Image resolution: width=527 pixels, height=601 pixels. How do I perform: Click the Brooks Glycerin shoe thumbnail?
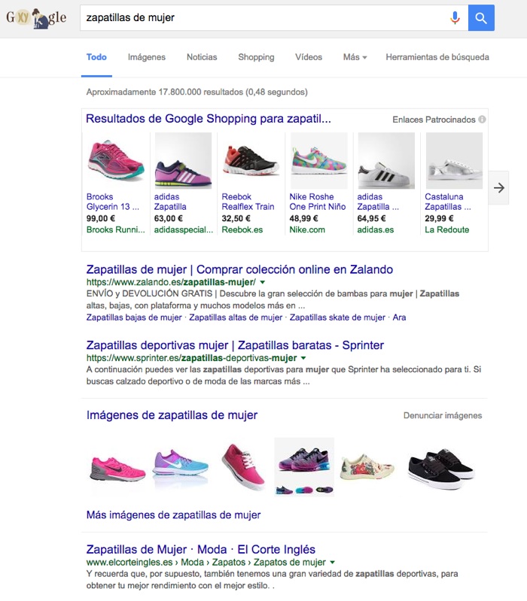point(116,160)
